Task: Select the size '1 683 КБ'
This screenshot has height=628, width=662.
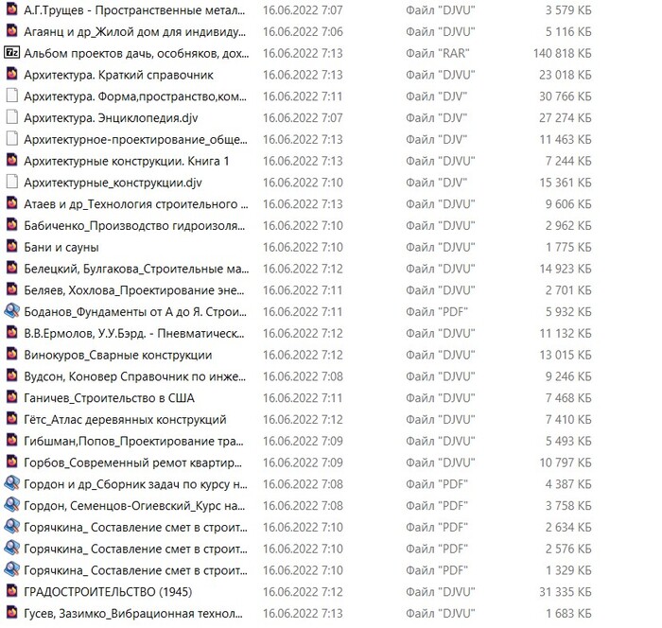Action: point(567,613)
